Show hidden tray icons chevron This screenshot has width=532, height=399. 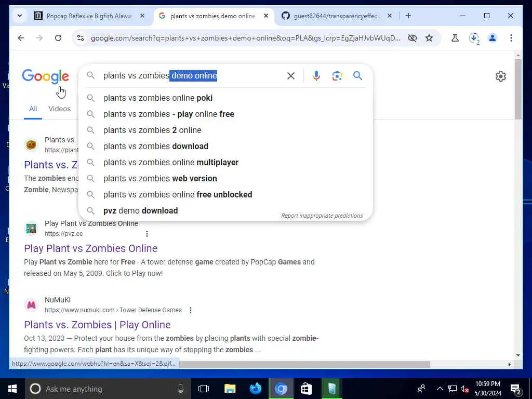[440, 389]
